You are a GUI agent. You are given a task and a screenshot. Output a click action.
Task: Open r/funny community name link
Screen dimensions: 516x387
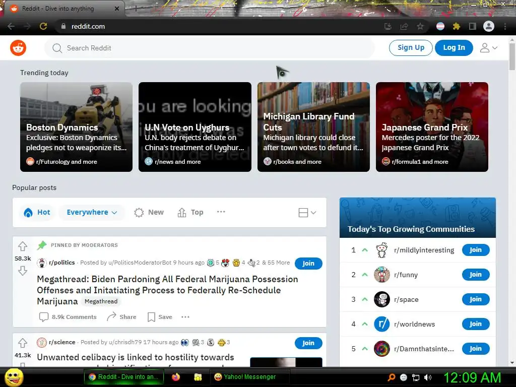[x=406, y=275]
